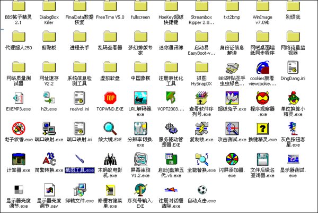The width and height of the screenshot is (318, 213).
Task: Click the 超级兔子.exe rabbit icon
Action: tap(232, 98)
